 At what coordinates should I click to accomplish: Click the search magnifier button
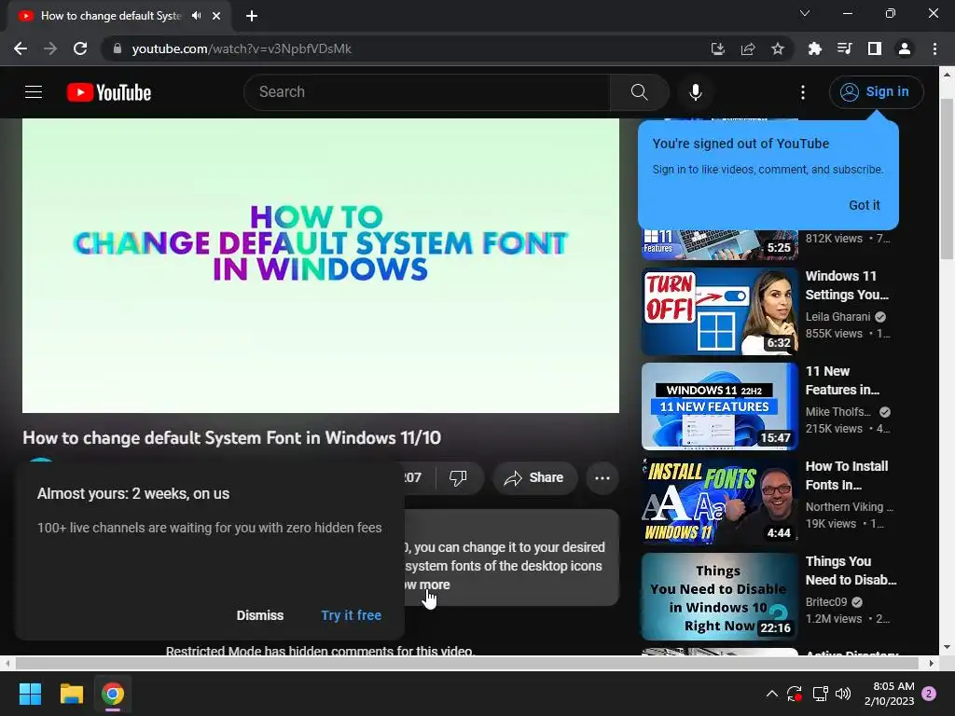point(639,92)
